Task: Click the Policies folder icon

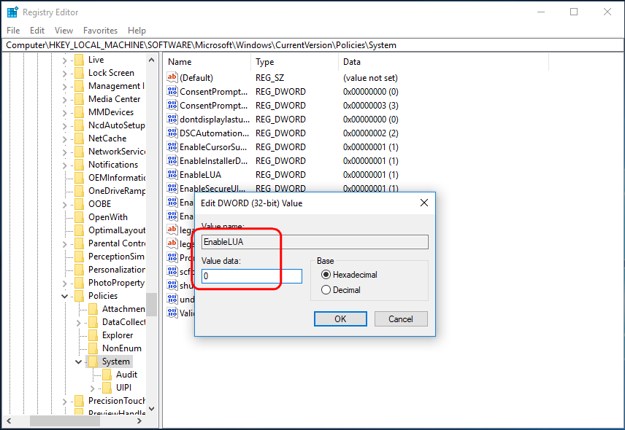Action: (x=80, y=296)
